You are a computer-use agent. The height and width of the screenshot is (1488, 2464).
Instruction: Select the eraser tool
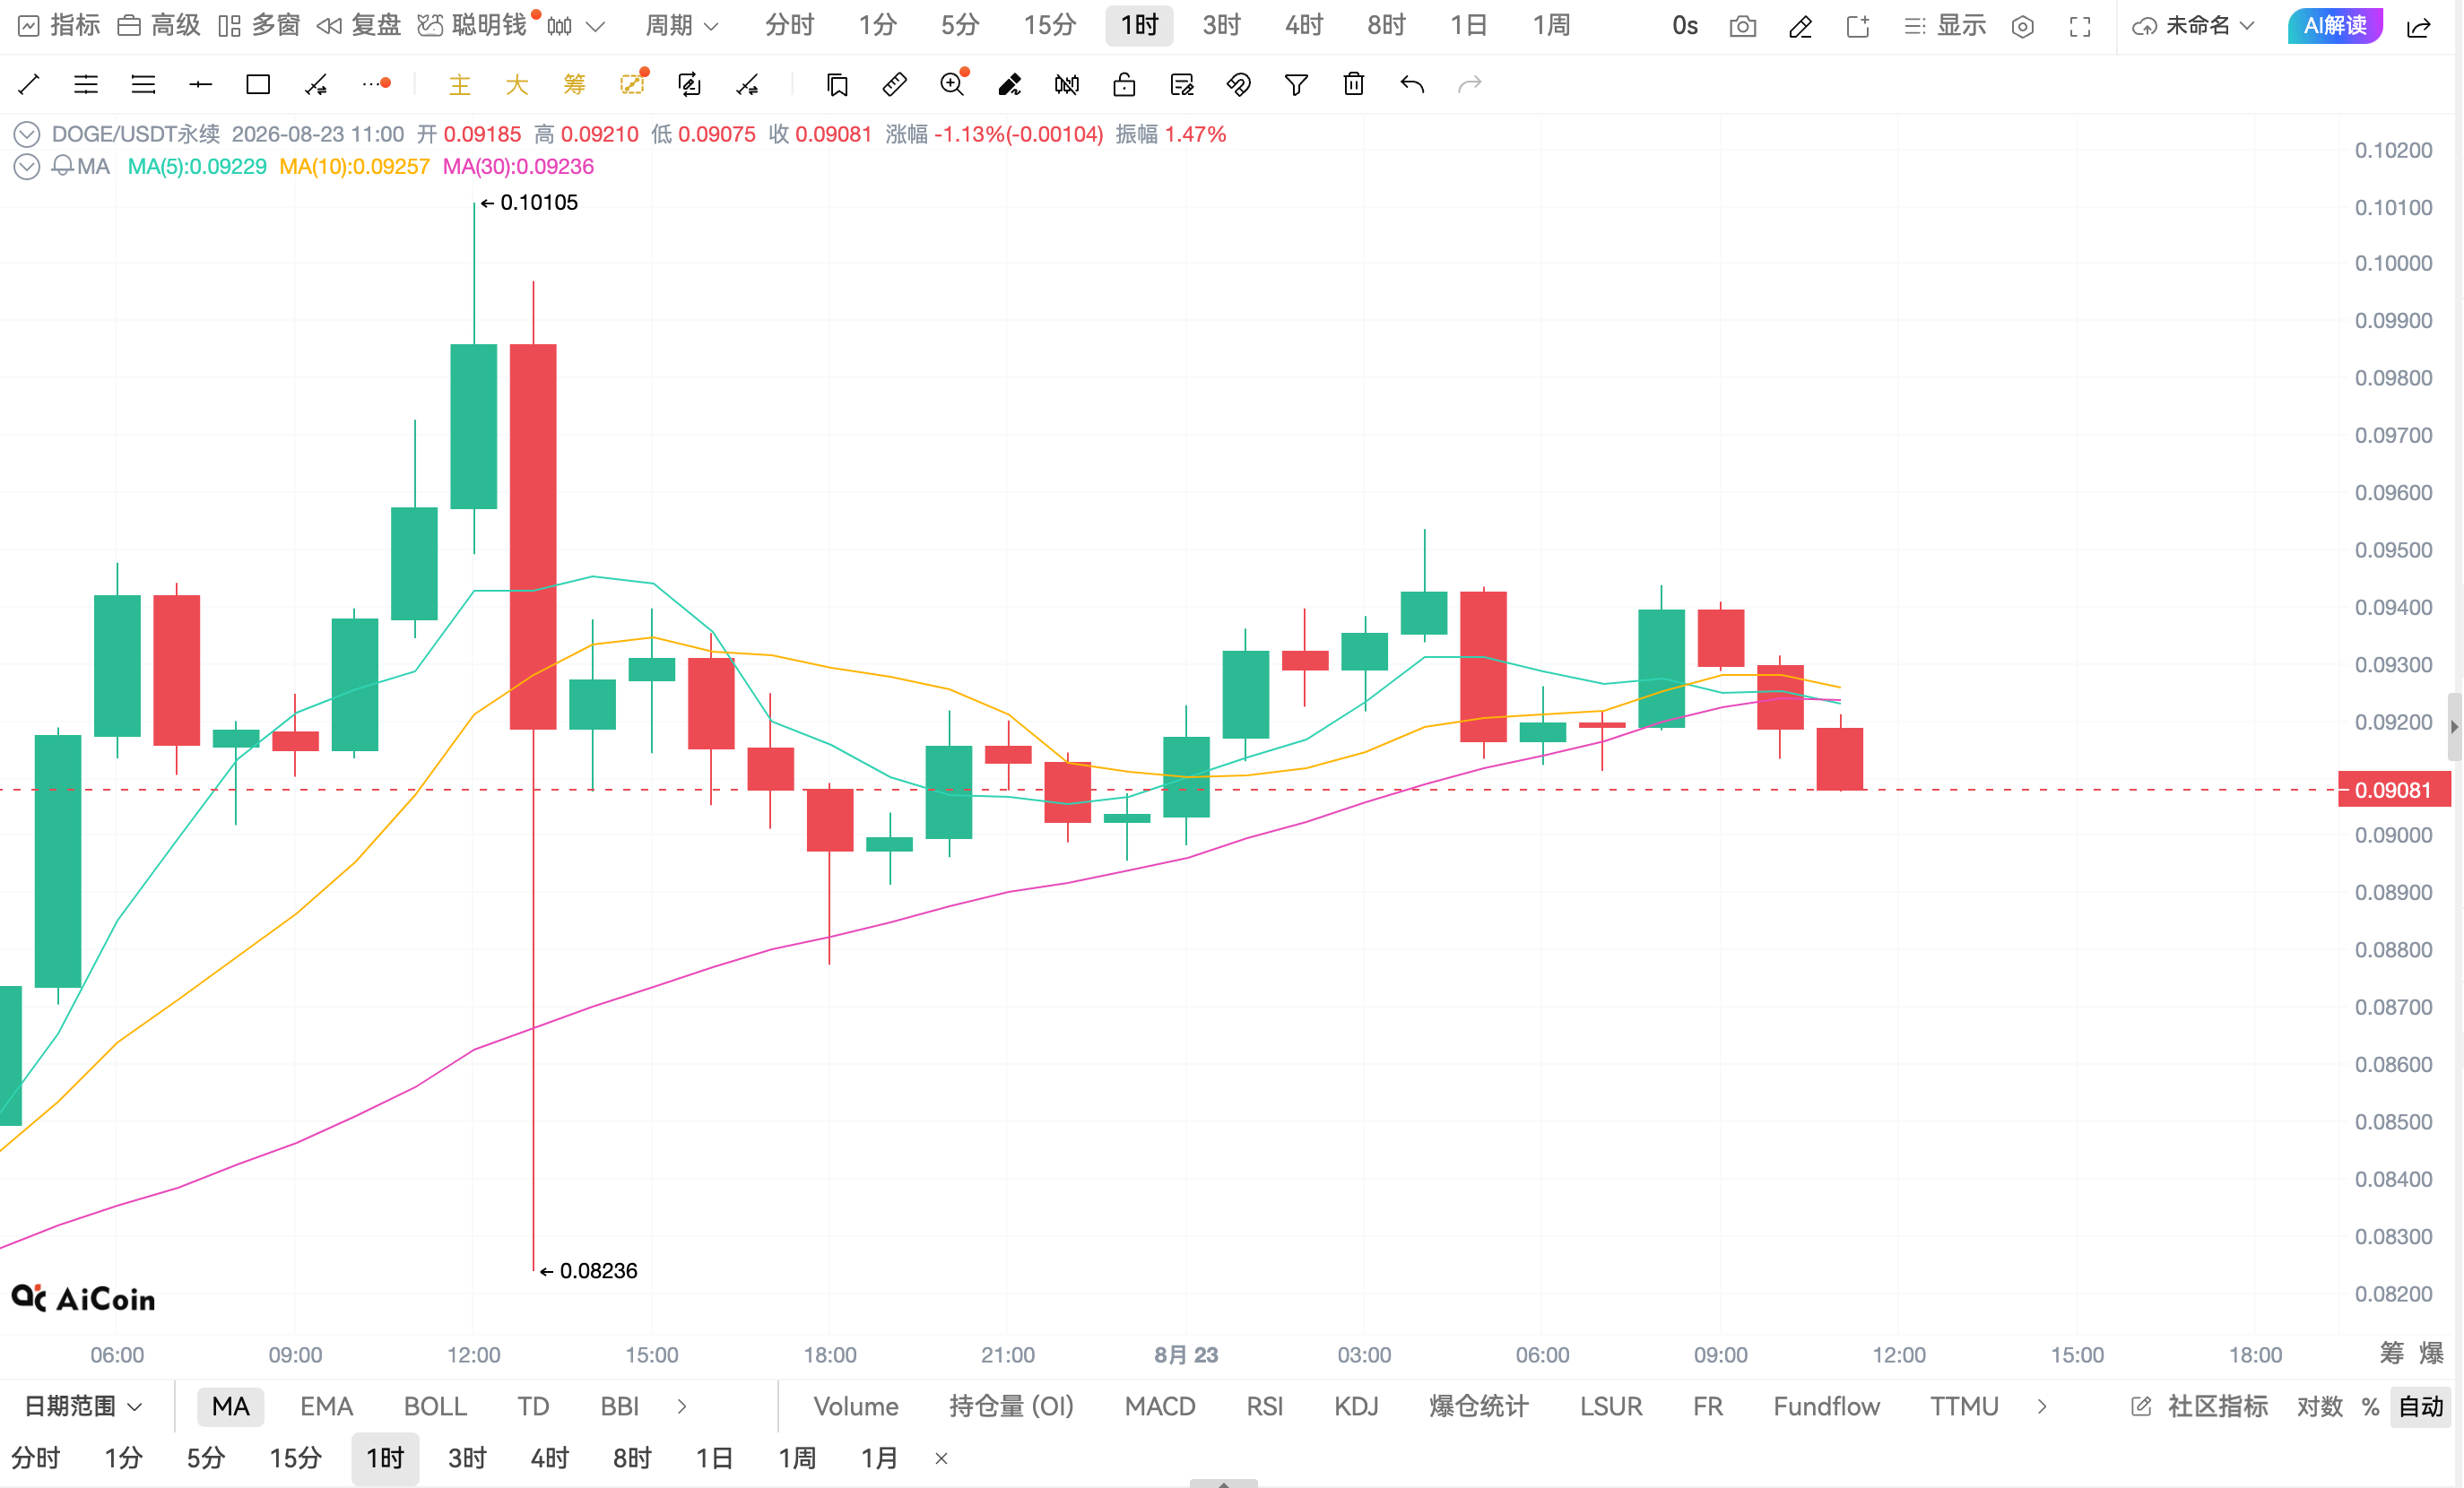coord(1010,85)
